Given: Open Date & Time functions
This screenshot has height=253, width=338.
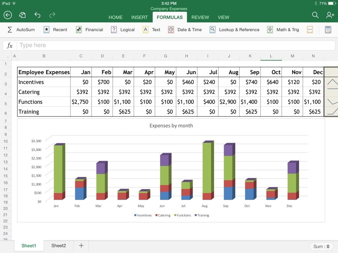Looking at the screenshot, I should point(171,29).
